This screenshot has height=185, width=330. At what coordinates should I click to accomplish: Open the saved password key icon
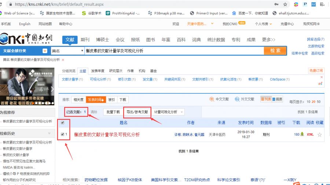(276, 4)
